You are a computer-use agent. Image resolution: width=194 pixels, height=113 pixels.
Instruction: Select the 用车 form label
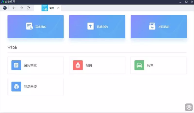[150, 65]
